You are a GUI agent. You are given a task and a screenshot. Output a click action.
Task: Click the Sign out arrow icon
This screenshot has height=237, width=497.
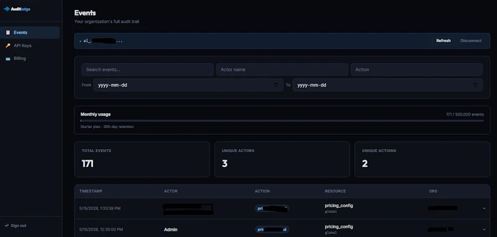click(7, 226)
